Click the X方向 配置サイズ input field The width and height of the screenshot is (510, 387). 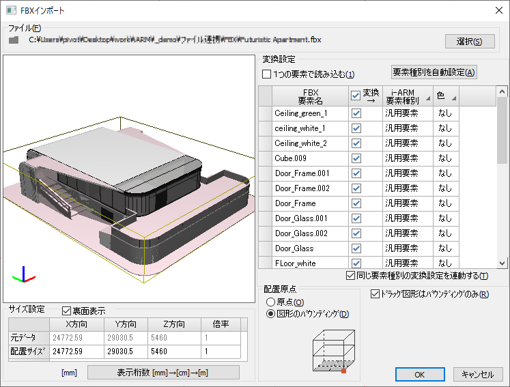[x=75, y=352]
